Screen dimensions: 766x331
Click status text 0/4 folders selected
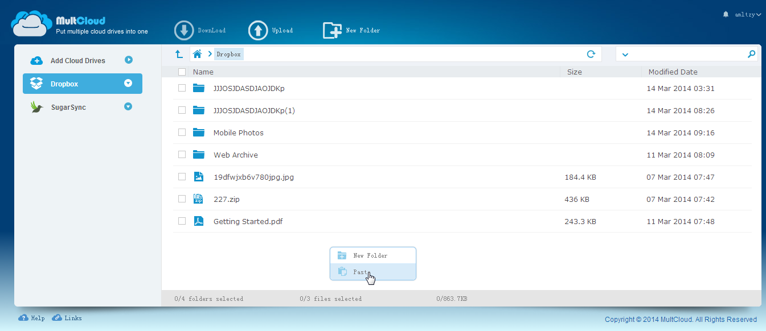[209, 299]
